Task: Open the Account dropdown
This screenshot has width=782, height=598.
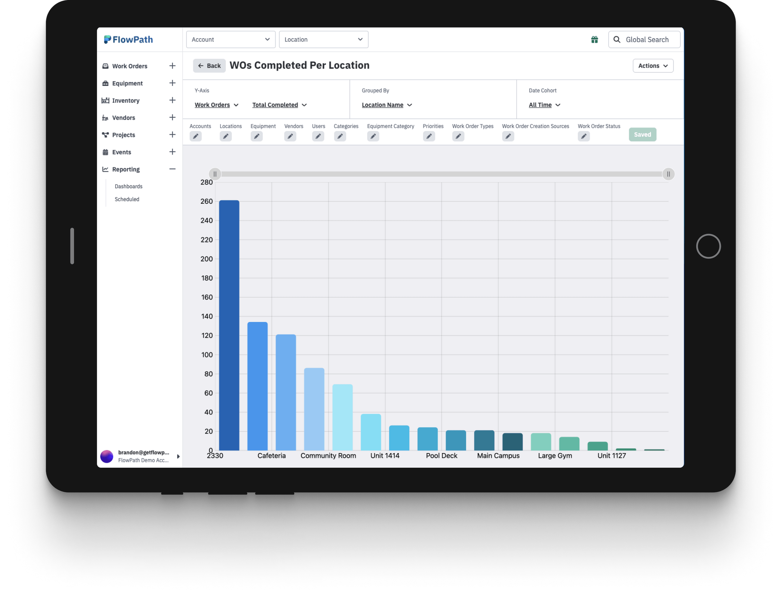Action: click(231, 39)
